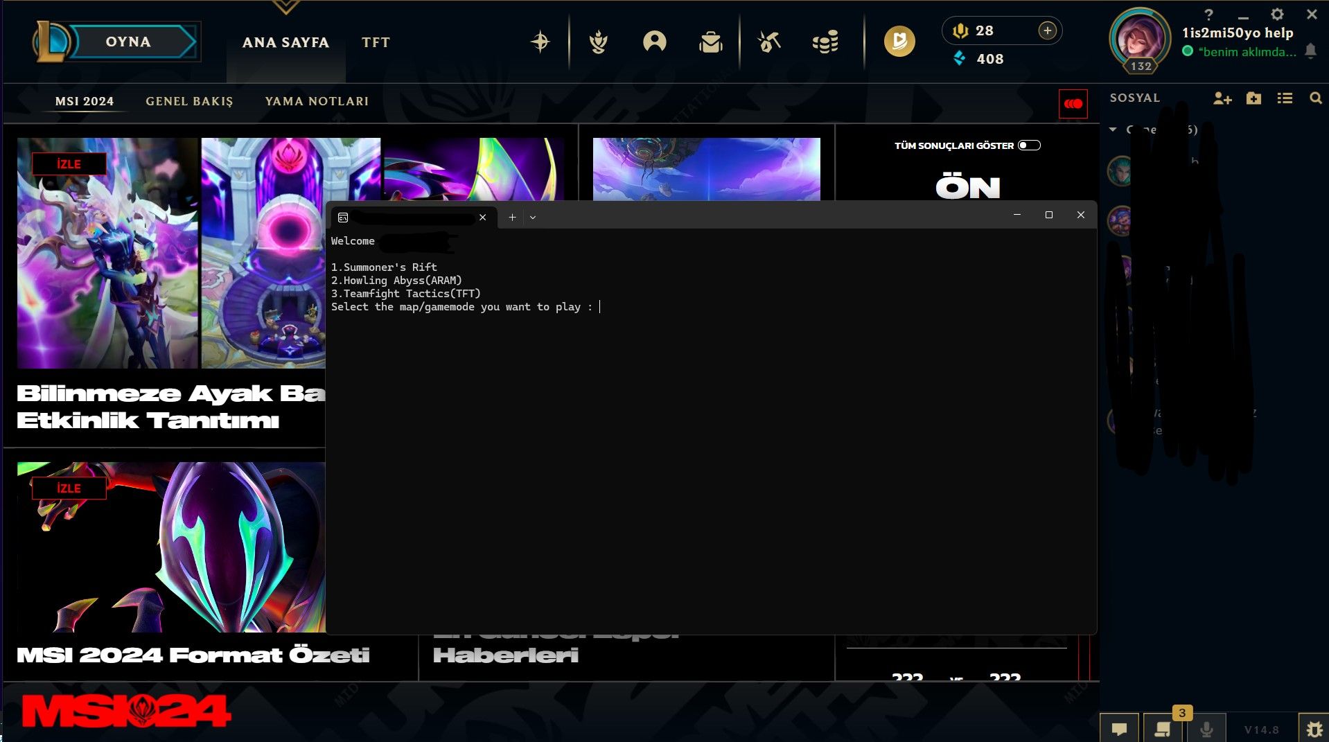Click İZLE on MSI 2024 Format card
The width and height of the screenshot is (1329, 742).
[x=69, y=488]
